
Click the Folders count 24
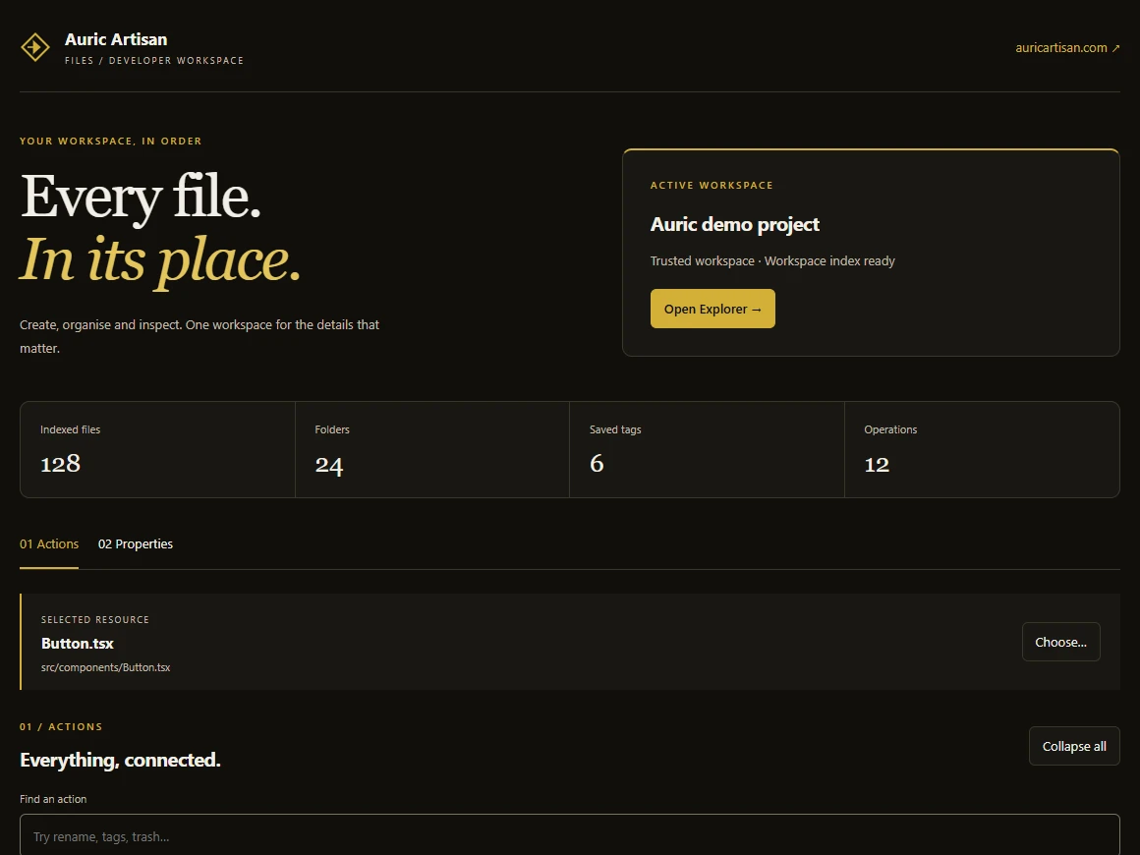coord(328,465)
